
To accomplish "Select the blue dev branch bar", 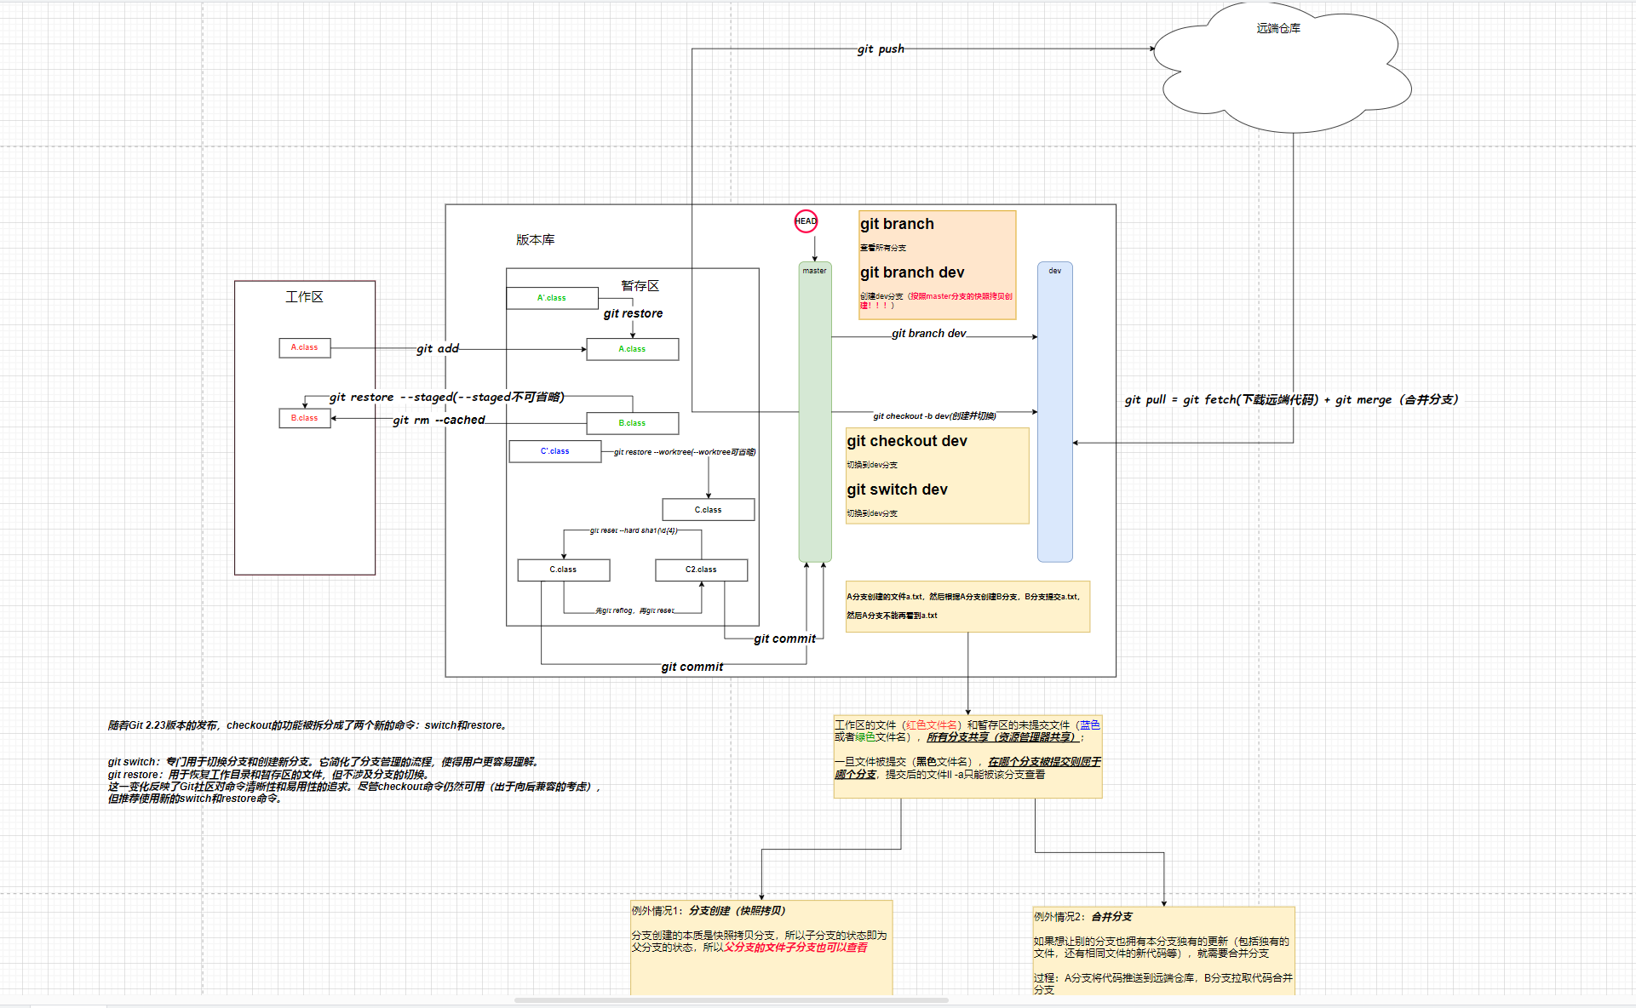I will click(x=1055, y=412).
